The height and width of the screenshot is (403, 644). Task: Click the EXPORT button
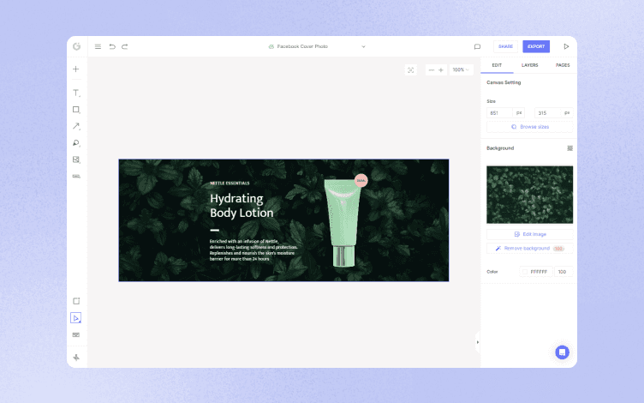[x=536, y=46]
